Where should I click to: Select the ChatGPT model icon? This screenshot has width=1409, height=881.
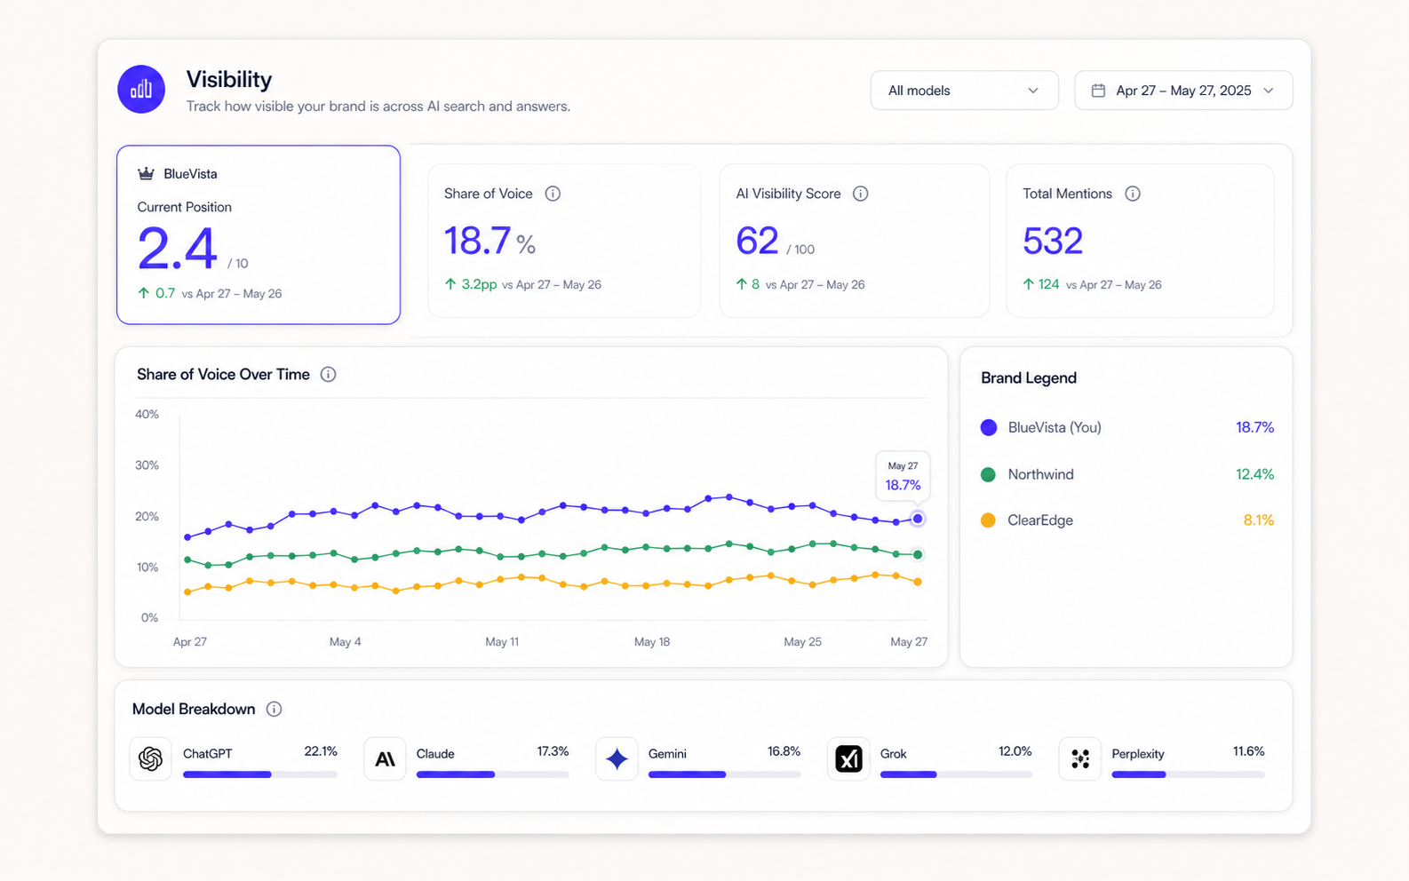click(x=151, y=758)
